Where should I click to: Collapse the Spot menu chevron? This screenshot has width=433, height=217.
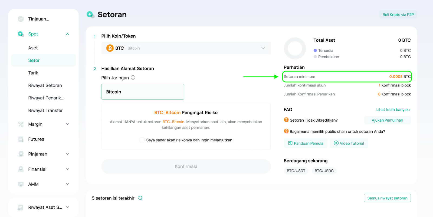(x=67, y=34)
